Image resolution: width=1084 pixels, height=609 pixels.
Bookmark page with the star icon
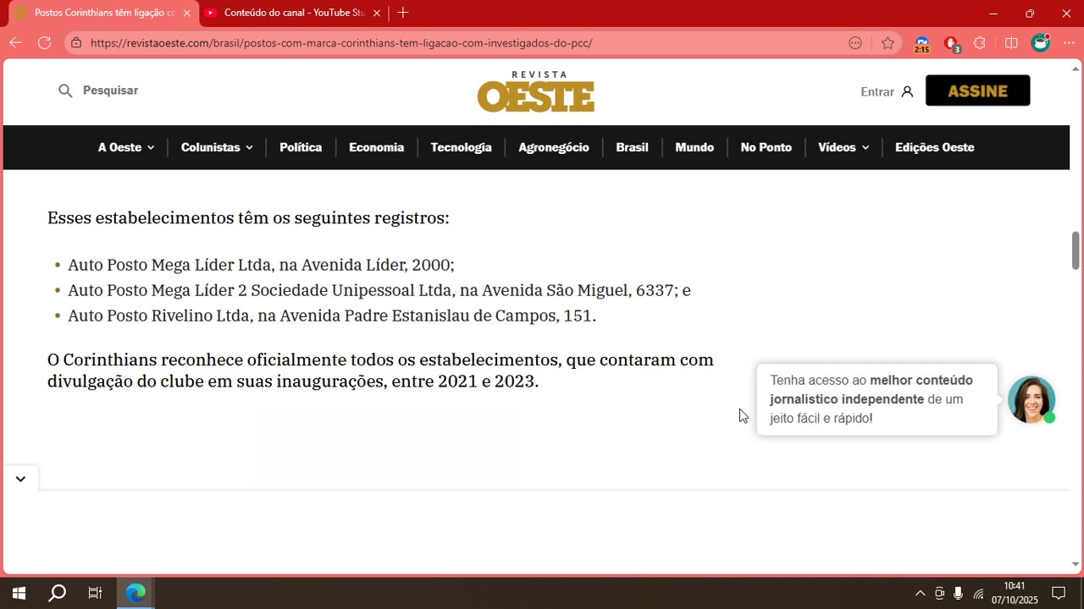click(888, 43)
